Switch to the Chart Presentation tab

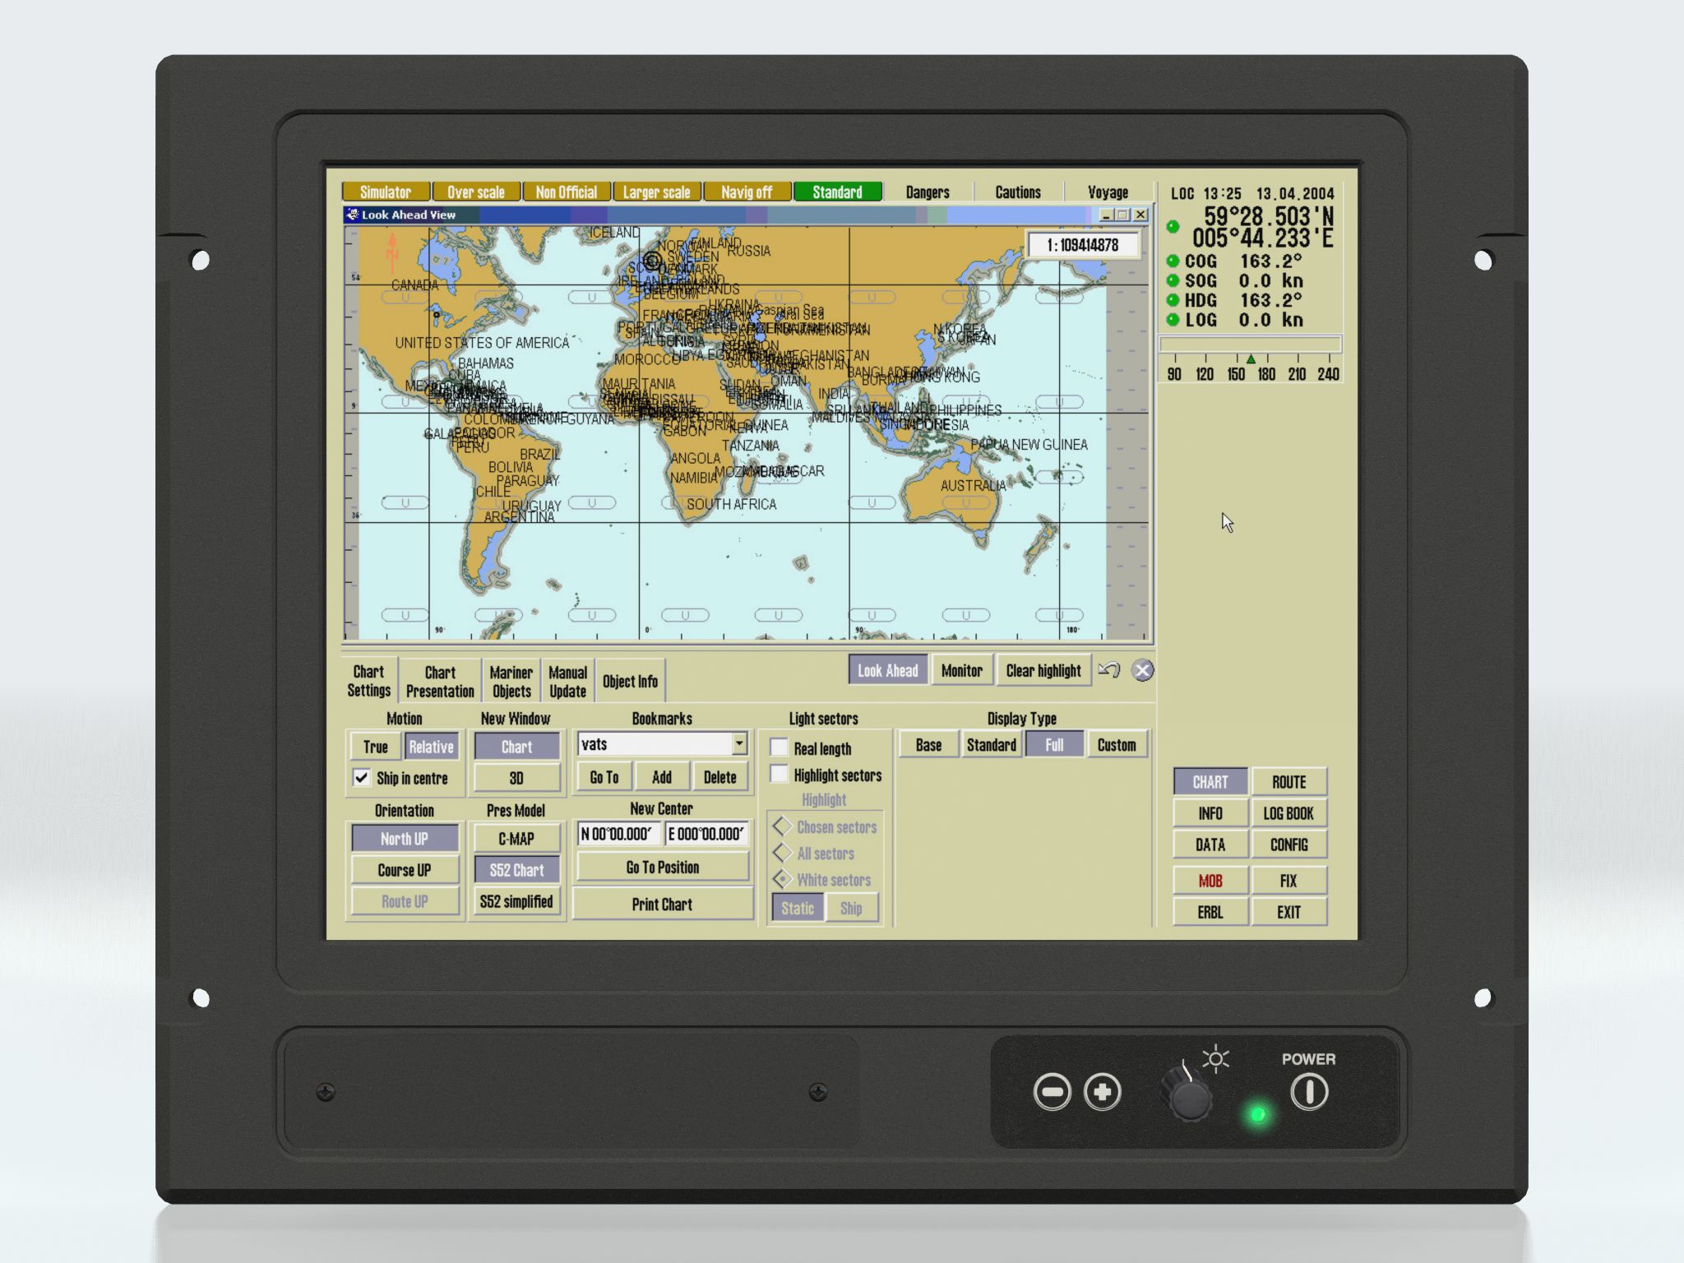(x=440, y=682)
